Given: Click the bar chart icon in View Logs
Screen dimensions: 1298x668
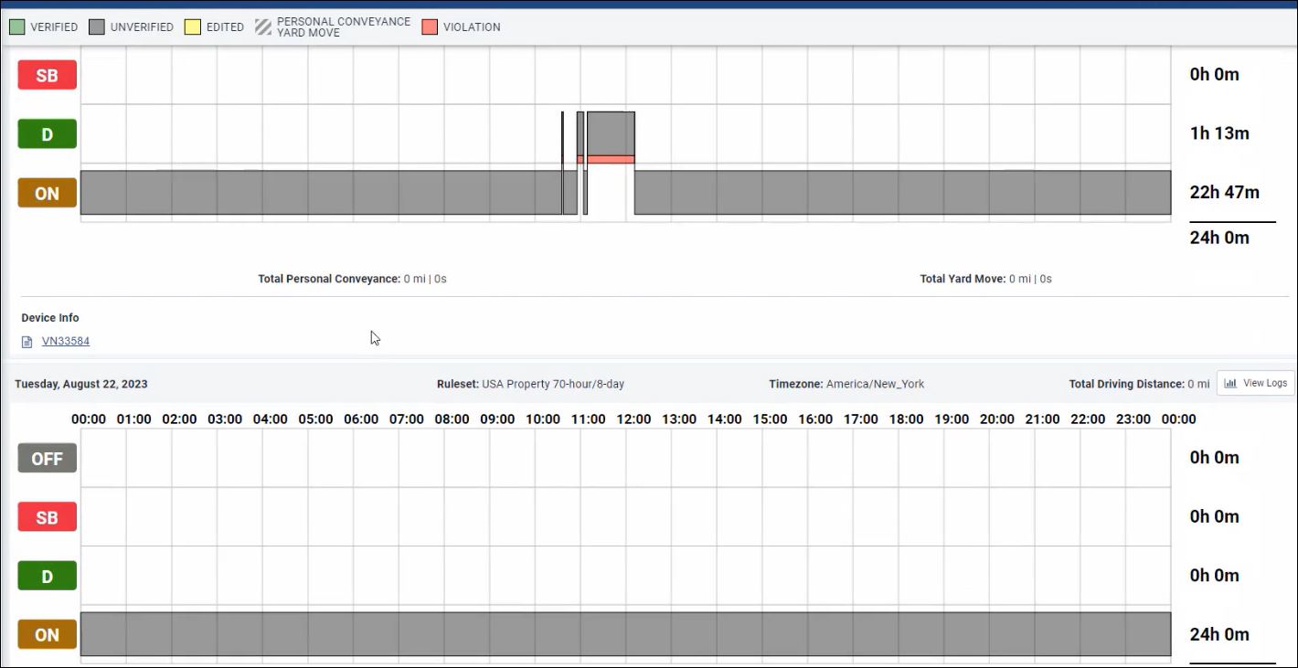Looking at the screenshot, I should coord(1230,383).
